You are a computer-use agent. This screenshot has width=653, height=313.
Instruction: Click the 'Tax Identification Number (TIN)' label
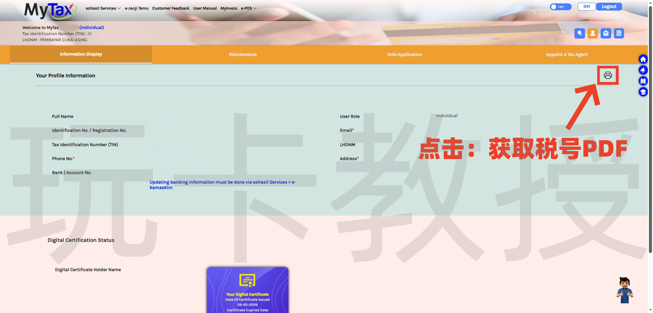85,145
